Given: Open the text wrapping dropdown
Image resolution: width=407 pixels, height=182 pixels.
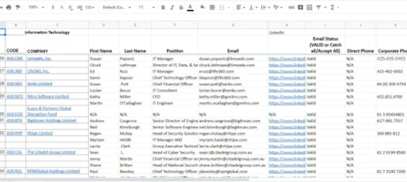Looking at the screenshot, I should point(265,8).
